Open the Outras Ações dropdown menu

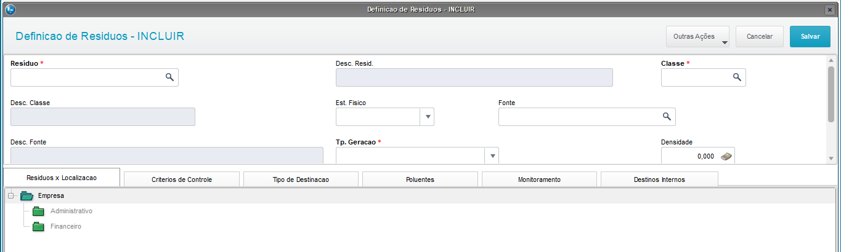point(697,37)
